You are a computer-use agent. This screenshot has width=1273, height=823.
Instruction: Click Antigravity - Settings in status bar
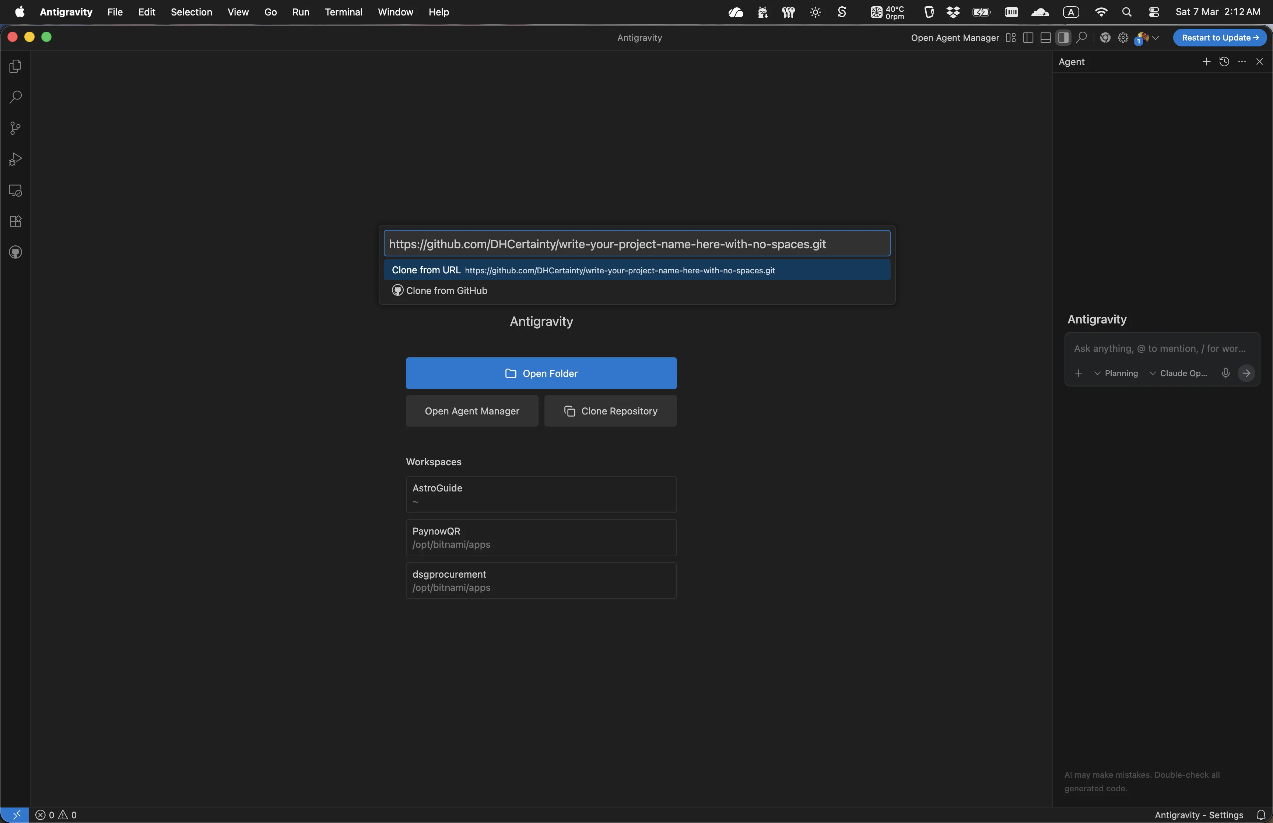pos(1199,815)
